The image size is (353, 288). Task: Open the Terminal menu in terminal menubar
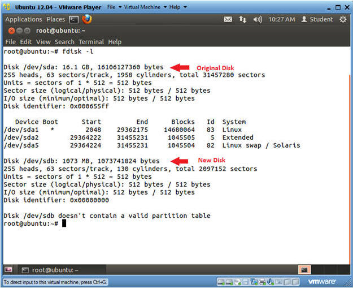click(91, 42)
